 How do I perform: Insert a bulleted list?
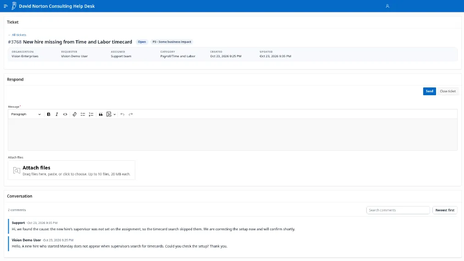pos(83,114)
